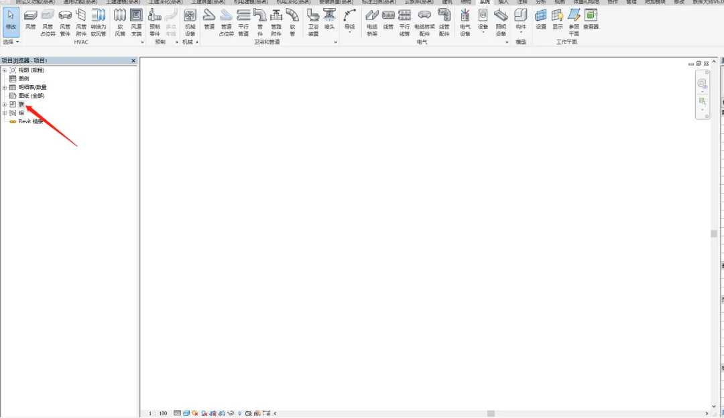The height and width of the screenshot is (418, 724).
Task: Open the 卫浴和管道 panel dialog launcher arrow
Action: (335, 42)
